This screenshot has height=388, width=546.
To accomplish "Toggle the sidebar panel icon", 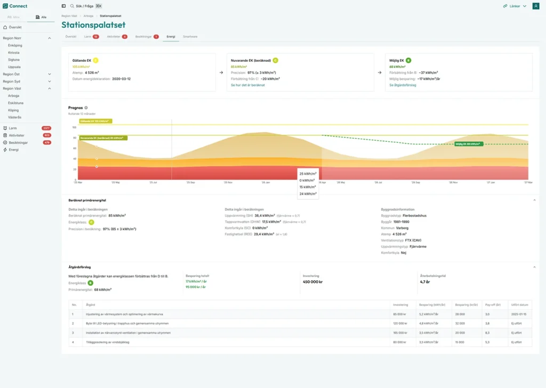I will click(x=64, y=6).
